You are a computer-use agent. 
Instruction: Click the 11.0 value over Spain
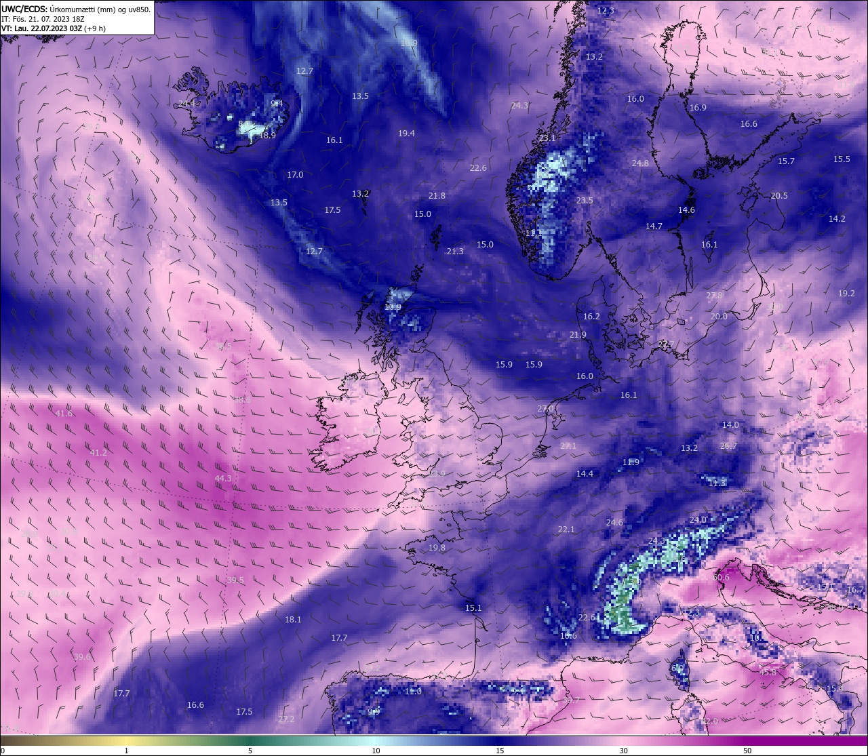[x=413, y=691]
